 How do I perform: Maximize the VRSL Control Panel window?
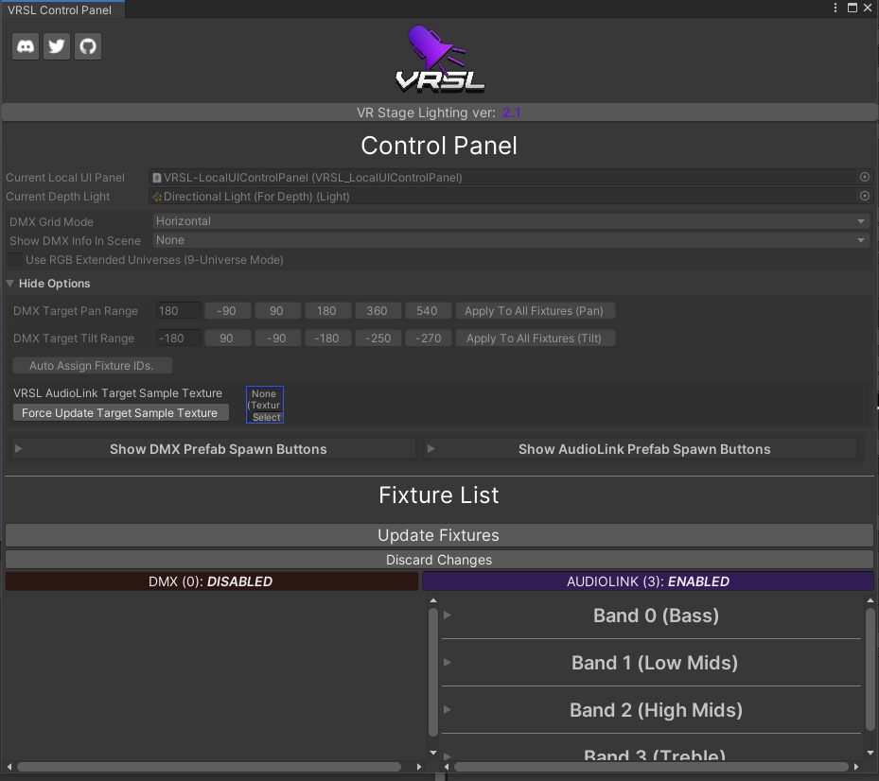coord(853,8)
